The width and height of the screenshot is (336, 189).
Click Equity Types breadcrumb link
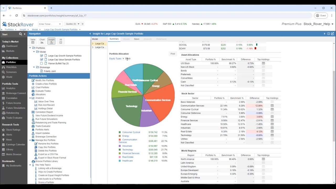[x=115, y=59]
